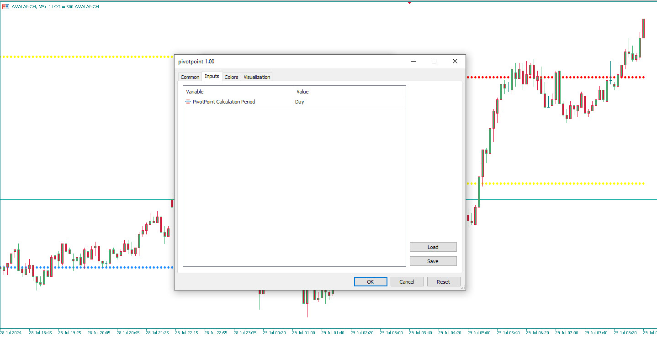The width and height of the screenshot is (657, 337).
Task: Click the 29 Jul 05:00 time label
Action: 479,332
